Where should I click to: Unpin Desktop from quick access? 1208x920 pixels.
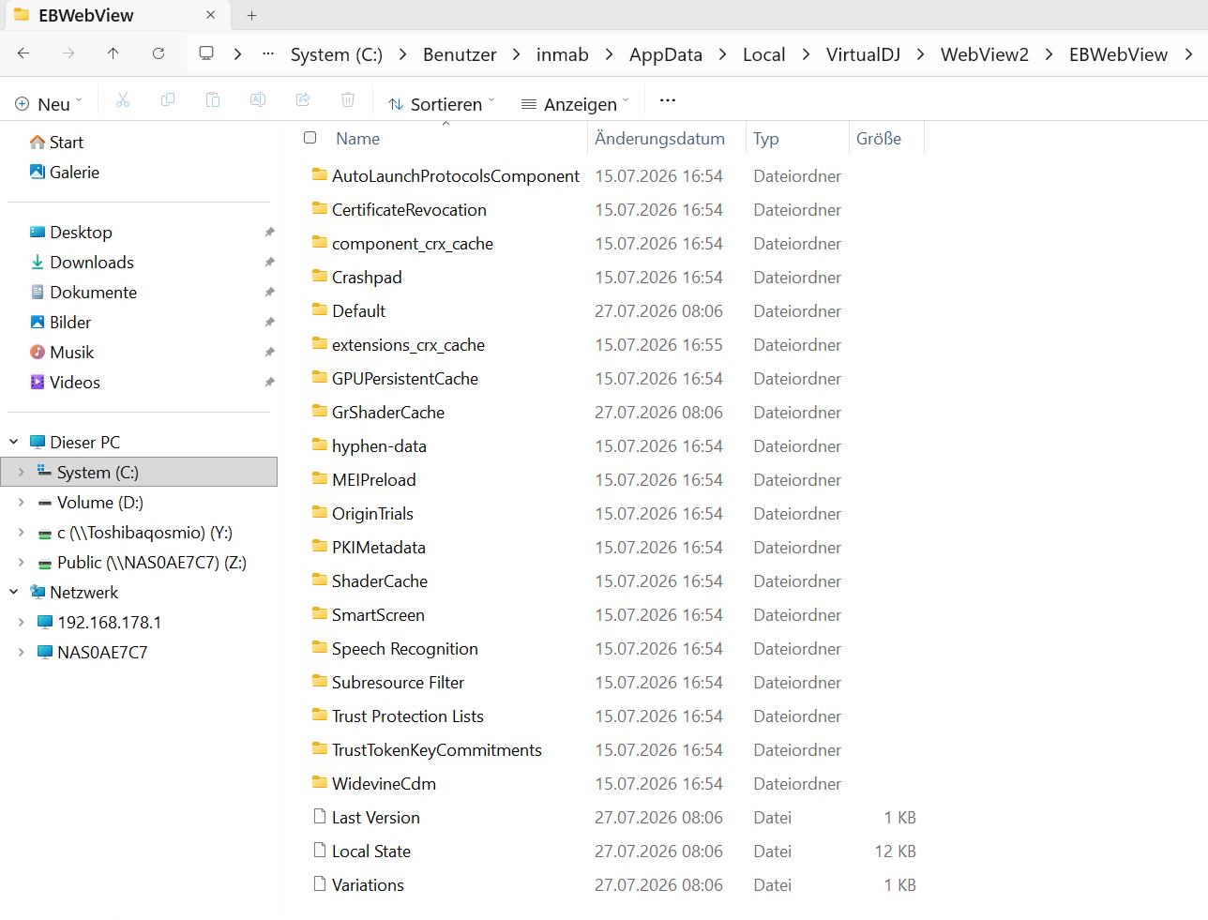269,233
